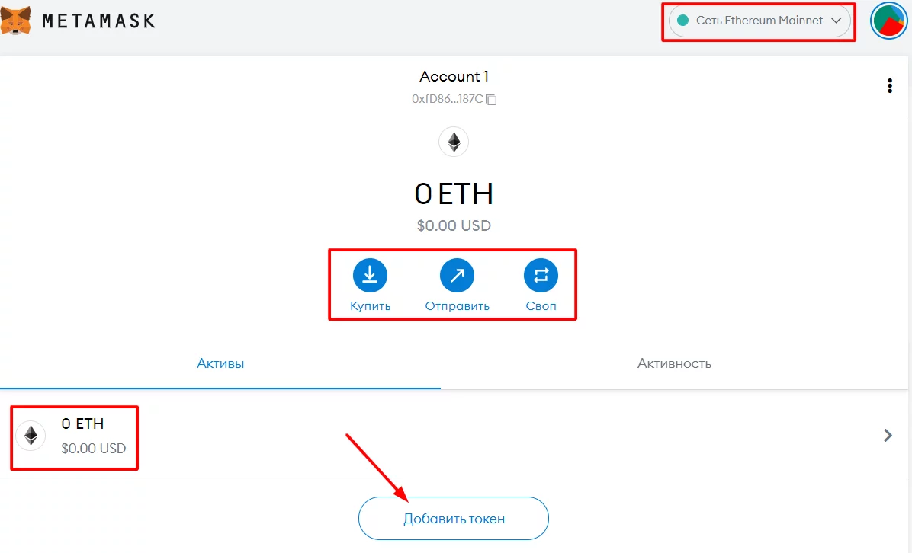Viewport: 912px width, 553px height.
Task: Click the large 0 ETH balance
Action: 454,194
